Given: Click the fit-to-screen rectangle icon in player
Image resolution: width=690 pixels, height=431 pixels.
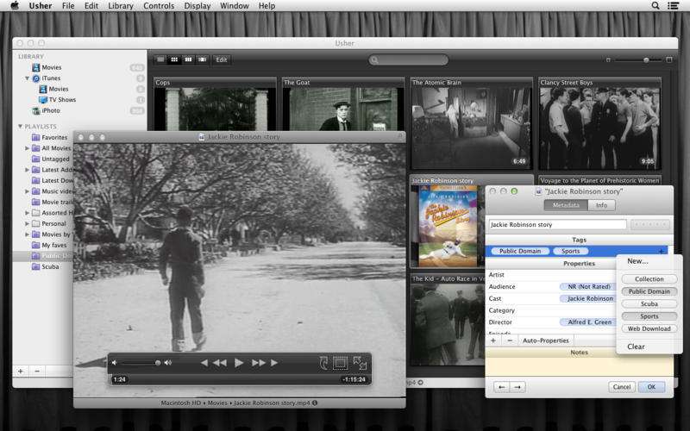Looking at the screenshot, I should click(x=341, y=363).
